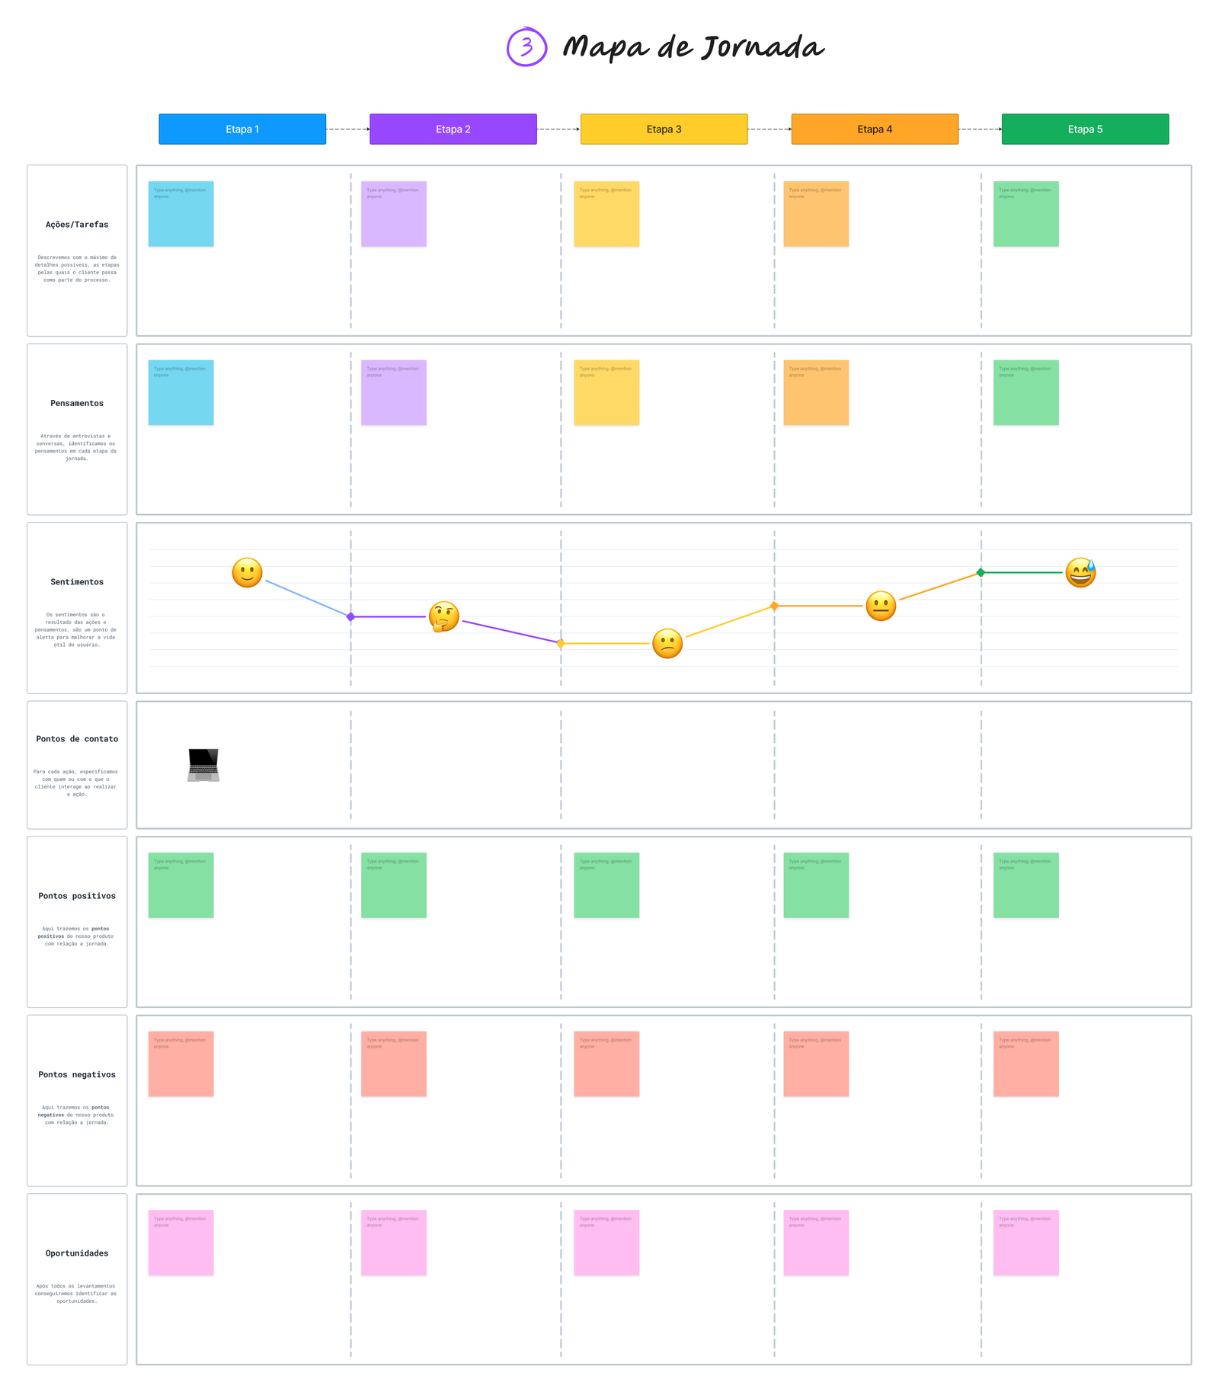Image resolution: width=1219 pixels, height=1392 pixels.
Task: Select the laptop icon in Pontos de contato
Action: coord(203,765)
